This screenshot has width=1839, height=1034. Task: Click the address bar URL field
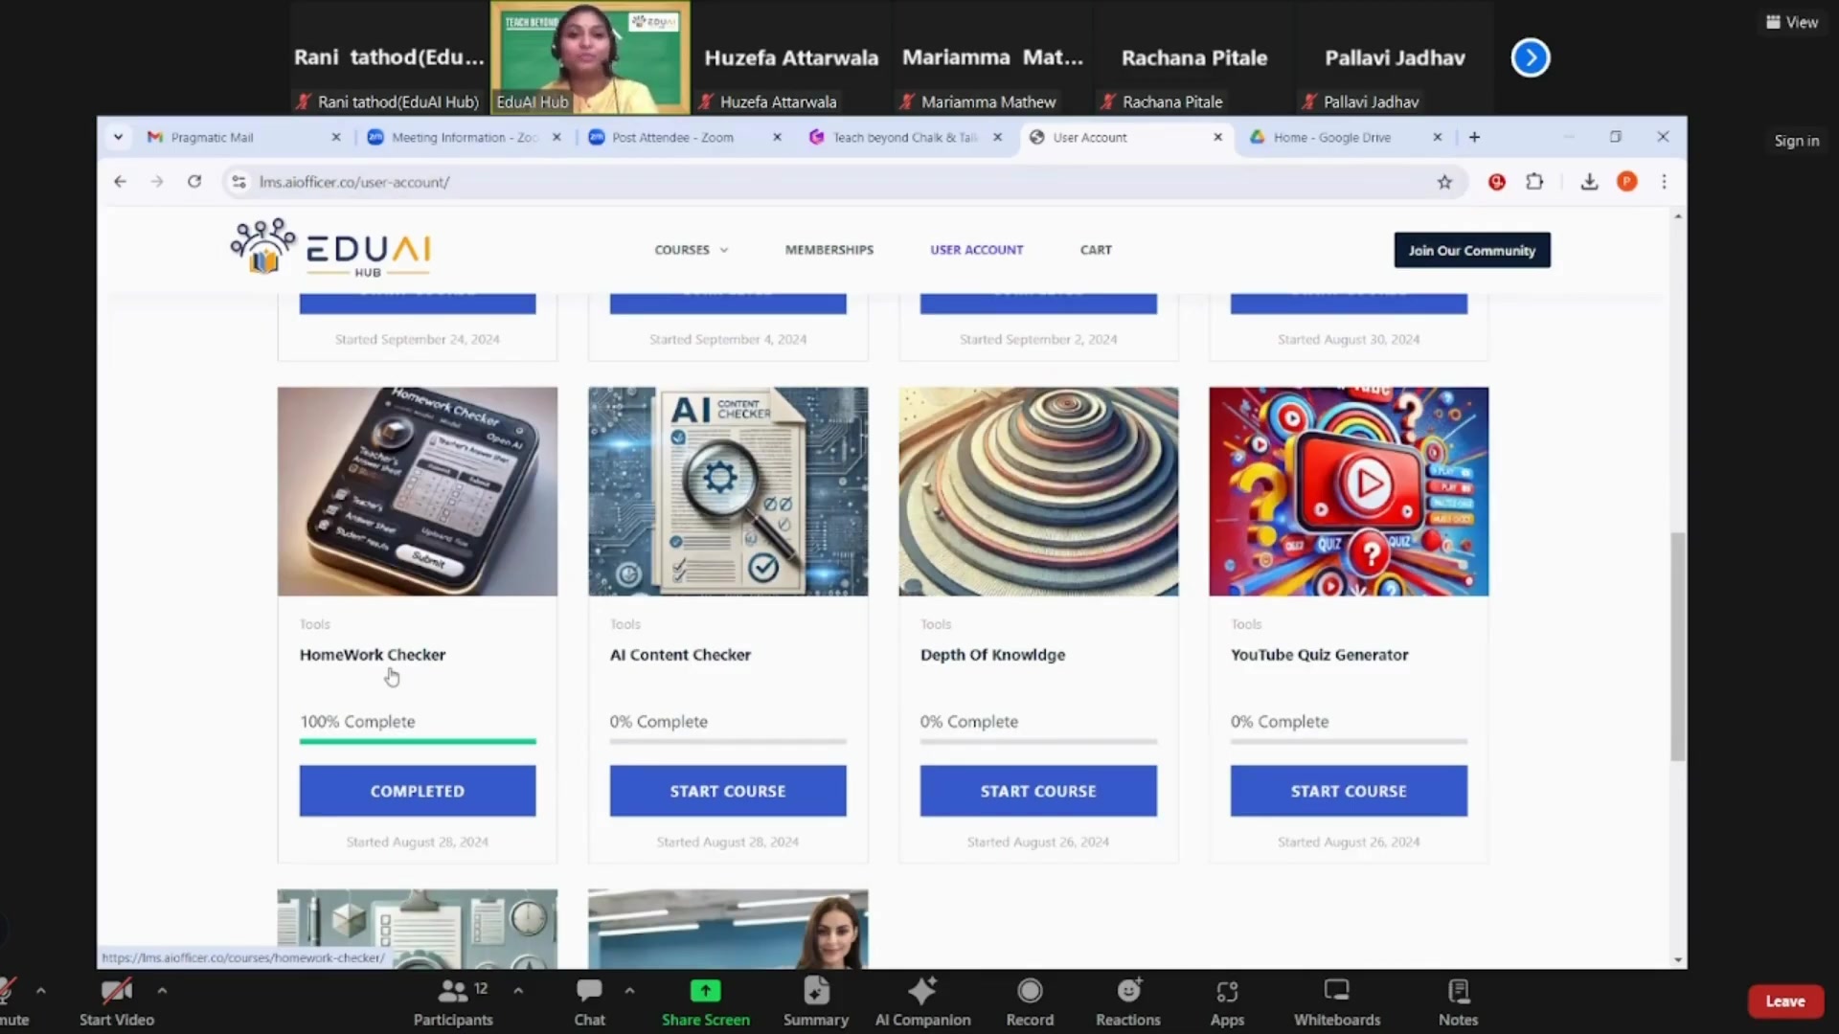coord(843,182)
